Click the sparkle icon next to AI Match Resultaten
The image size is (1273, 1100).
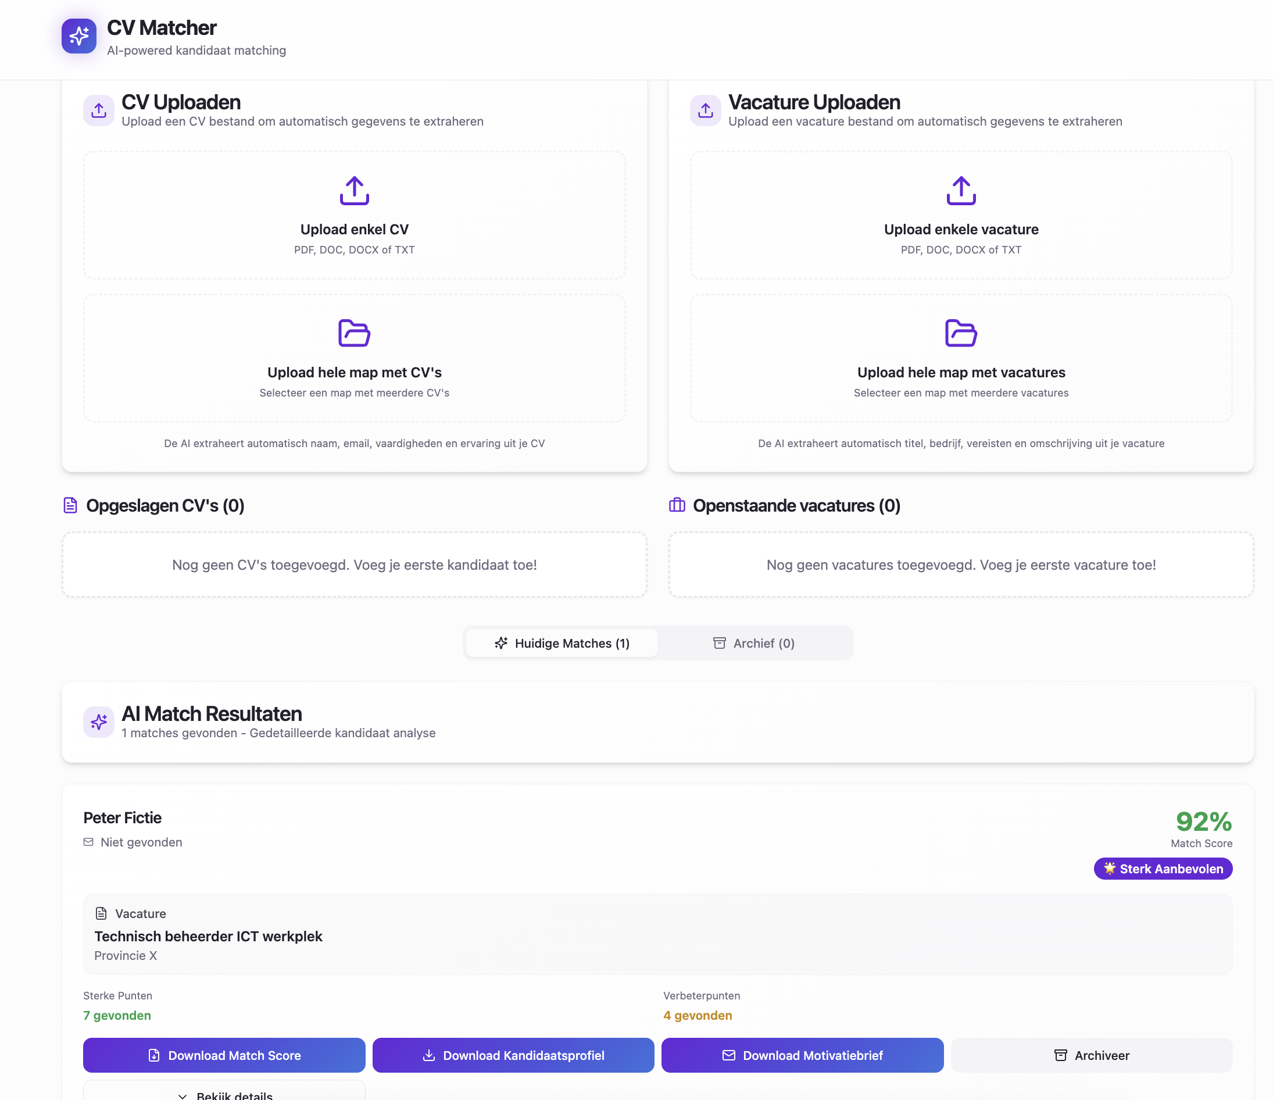99,722
